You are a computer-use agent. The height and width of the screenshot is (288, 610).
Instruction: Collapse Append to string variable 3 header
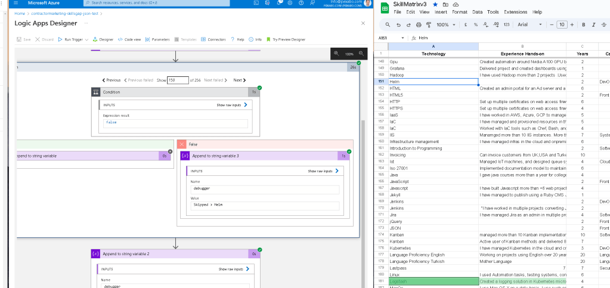click(x=265, y=156)
